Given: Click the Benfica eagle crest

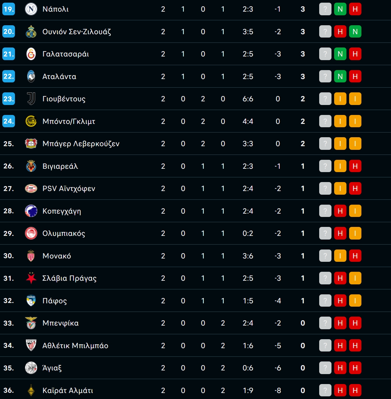Looking at the screenshot, I should (31, 323).
